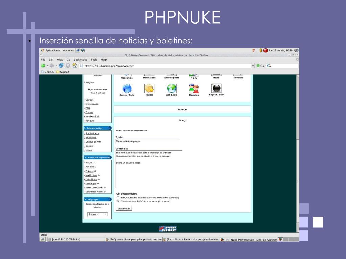
Task: Click the Título text field
Action: 147,141
